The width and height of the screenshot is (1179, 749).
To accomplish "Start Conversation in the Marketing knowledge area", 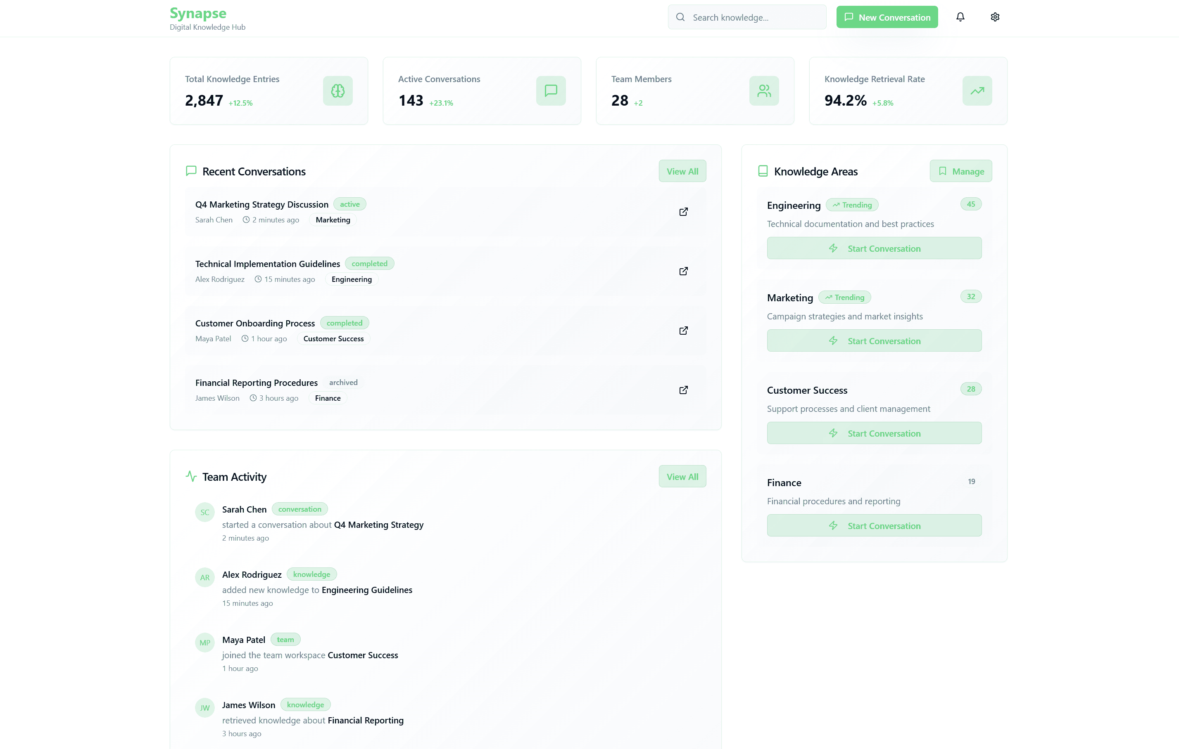I will click(874, 340).
